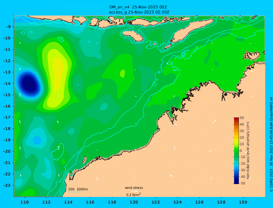Click the latitude axis label -23
The height and width of the screenshot is (208, 273).
point(7,185)
